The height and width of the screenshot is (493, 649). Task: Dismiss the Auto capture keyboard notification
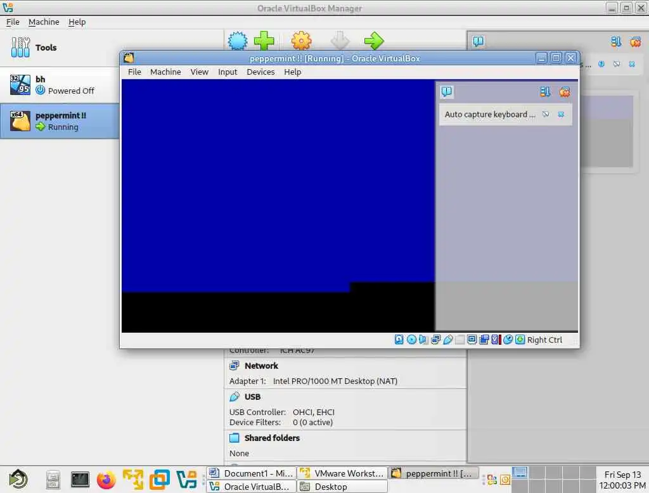pyautogui.click(x=561, y=114)
